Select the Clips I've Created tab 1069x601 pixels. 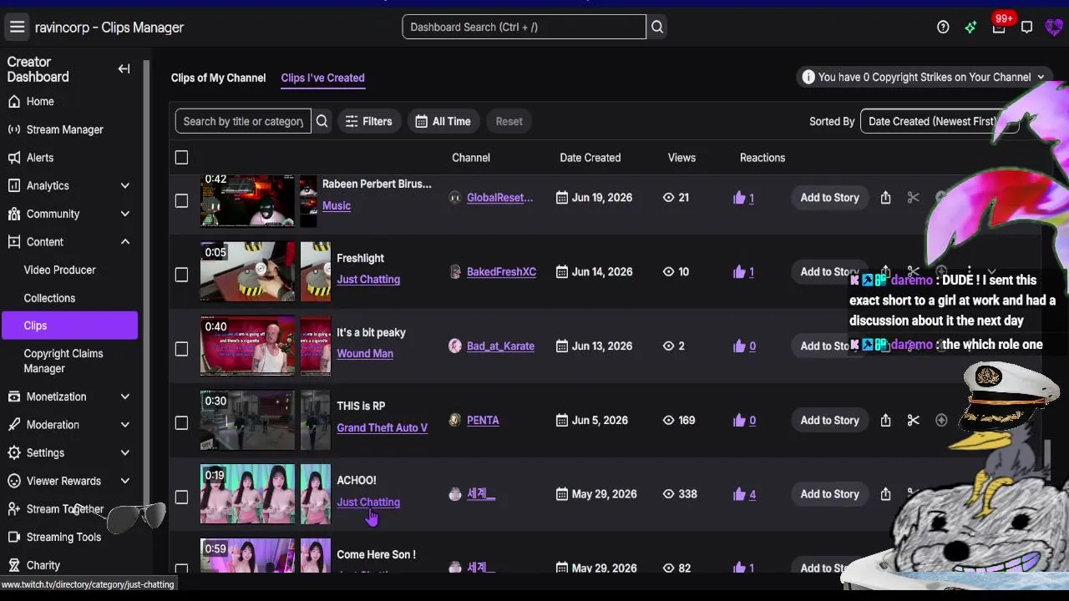(322, 78)
